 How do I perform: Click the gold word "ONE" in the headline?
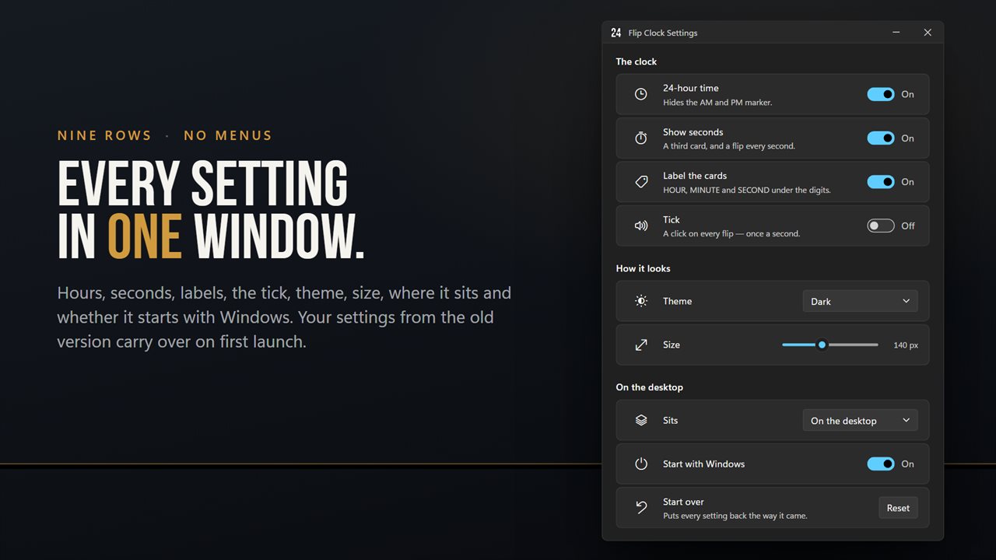pos(145,236)
